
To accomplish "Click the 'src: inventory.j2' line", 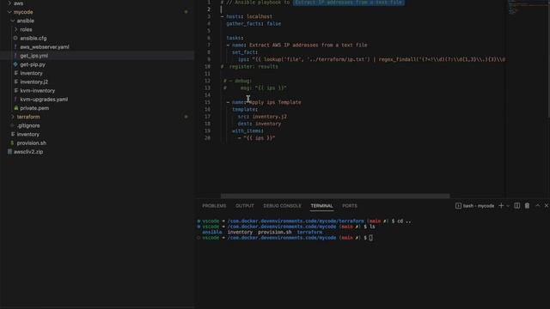I will [x=262, y=117].
